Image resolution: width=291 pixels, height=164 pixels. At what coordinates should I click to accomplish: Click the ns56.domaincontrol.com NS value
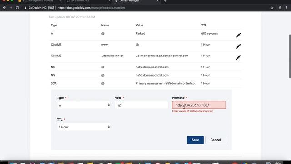click(x=152, y=75)
